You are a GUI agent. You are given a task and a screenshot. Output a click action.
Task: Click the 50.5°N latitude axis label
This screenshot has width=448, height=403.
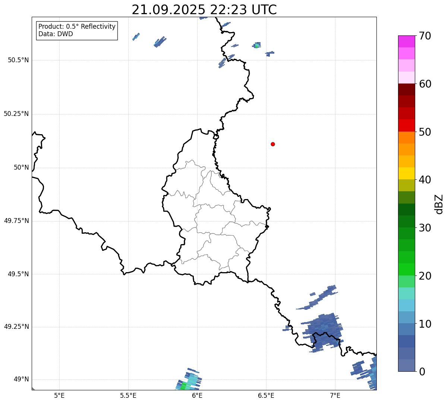coord(18,60)
